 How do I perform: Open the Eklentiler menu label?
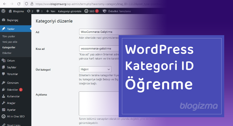pos(12,90)
